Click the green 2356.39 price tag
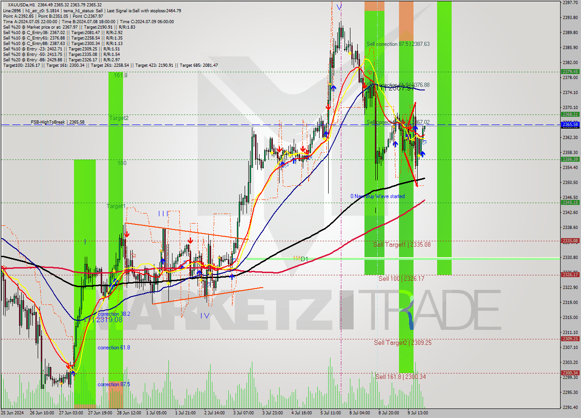 [x=570, y=159]
